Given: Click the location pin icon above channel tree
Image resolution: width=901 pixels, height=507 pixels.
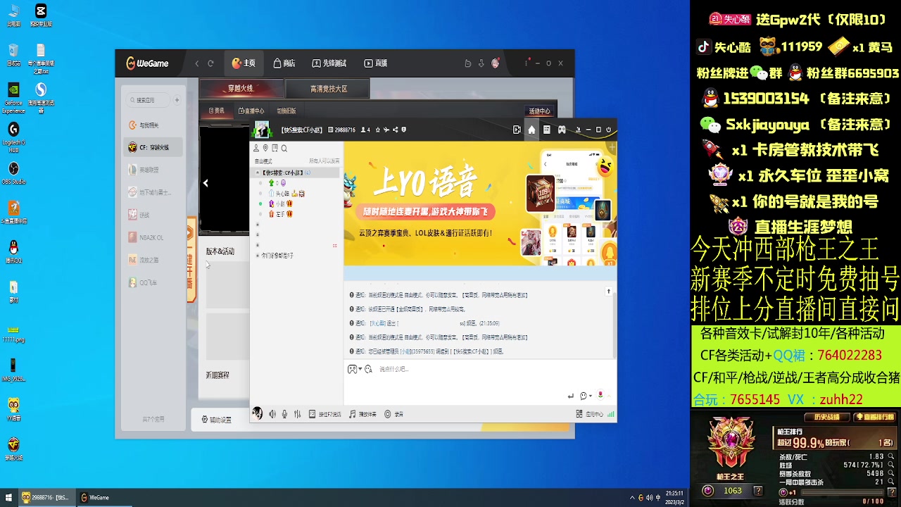Looking at the screenshot, I should (265, 148).
